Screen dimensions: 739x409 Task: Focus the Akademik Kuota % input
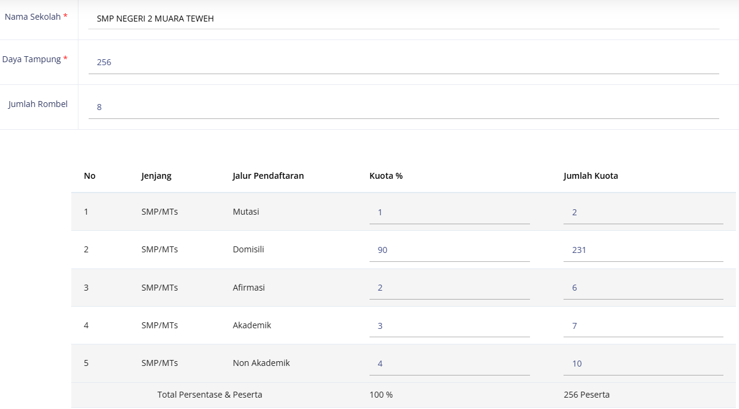click(x=449, y=326)
